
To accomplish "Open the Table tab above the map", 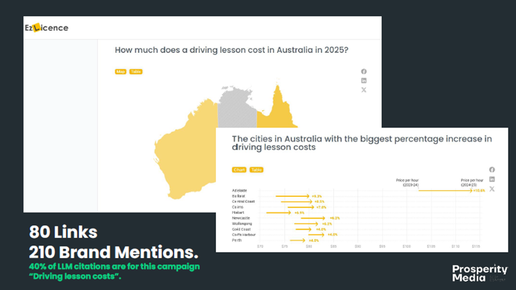I will (136, 72).
